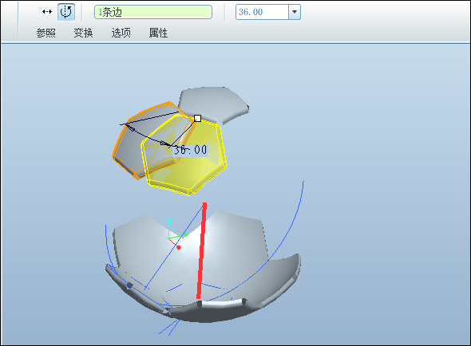Viewport: 471px width, 346px height.
Task: Open the 变换 panel tab
Action: click(83, 33)
